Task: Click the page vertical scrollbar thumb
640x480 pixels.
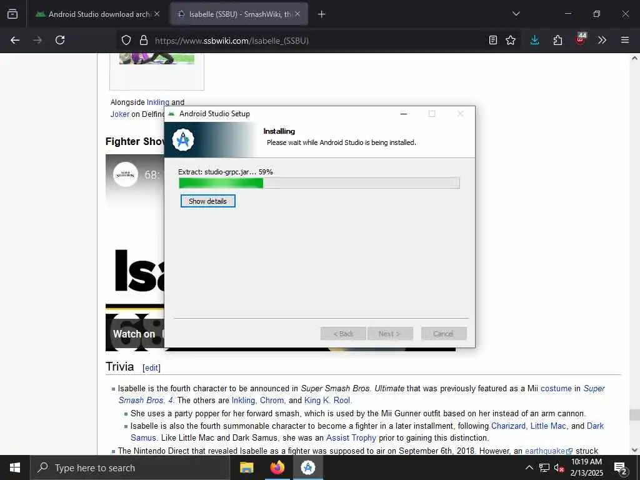Action: [x=634, y=415]
